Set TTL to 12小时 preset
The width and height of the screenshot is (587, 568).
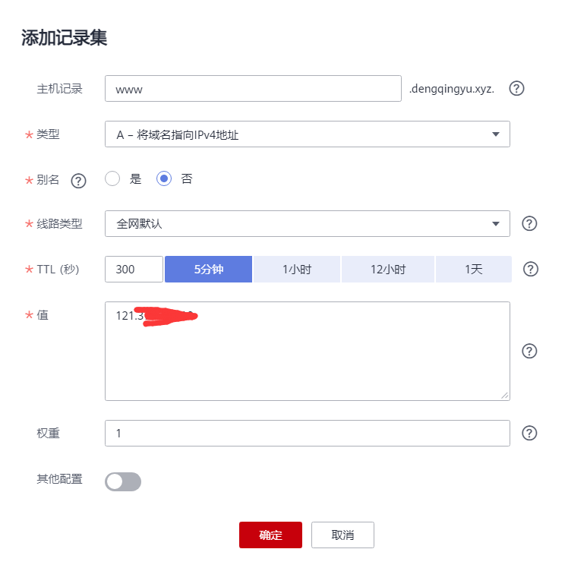click(387, 269)
